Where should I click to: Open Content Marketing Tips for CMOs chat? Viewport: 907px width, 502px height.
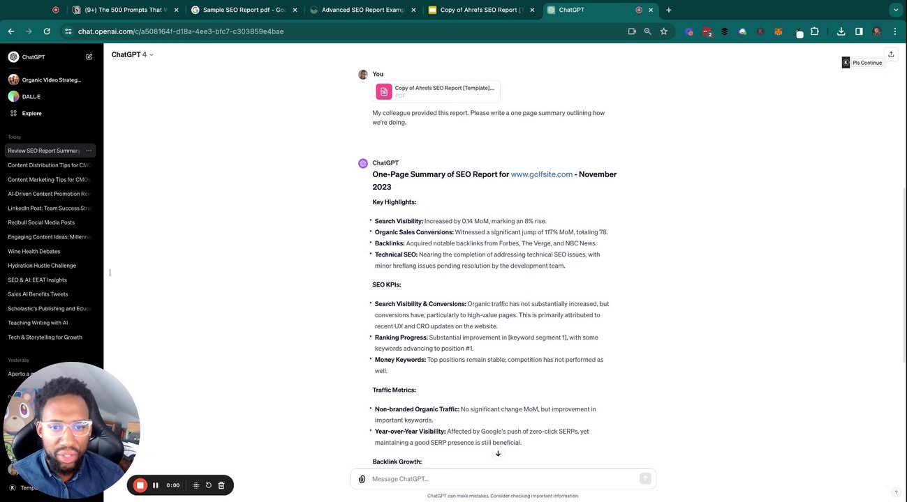49,179
